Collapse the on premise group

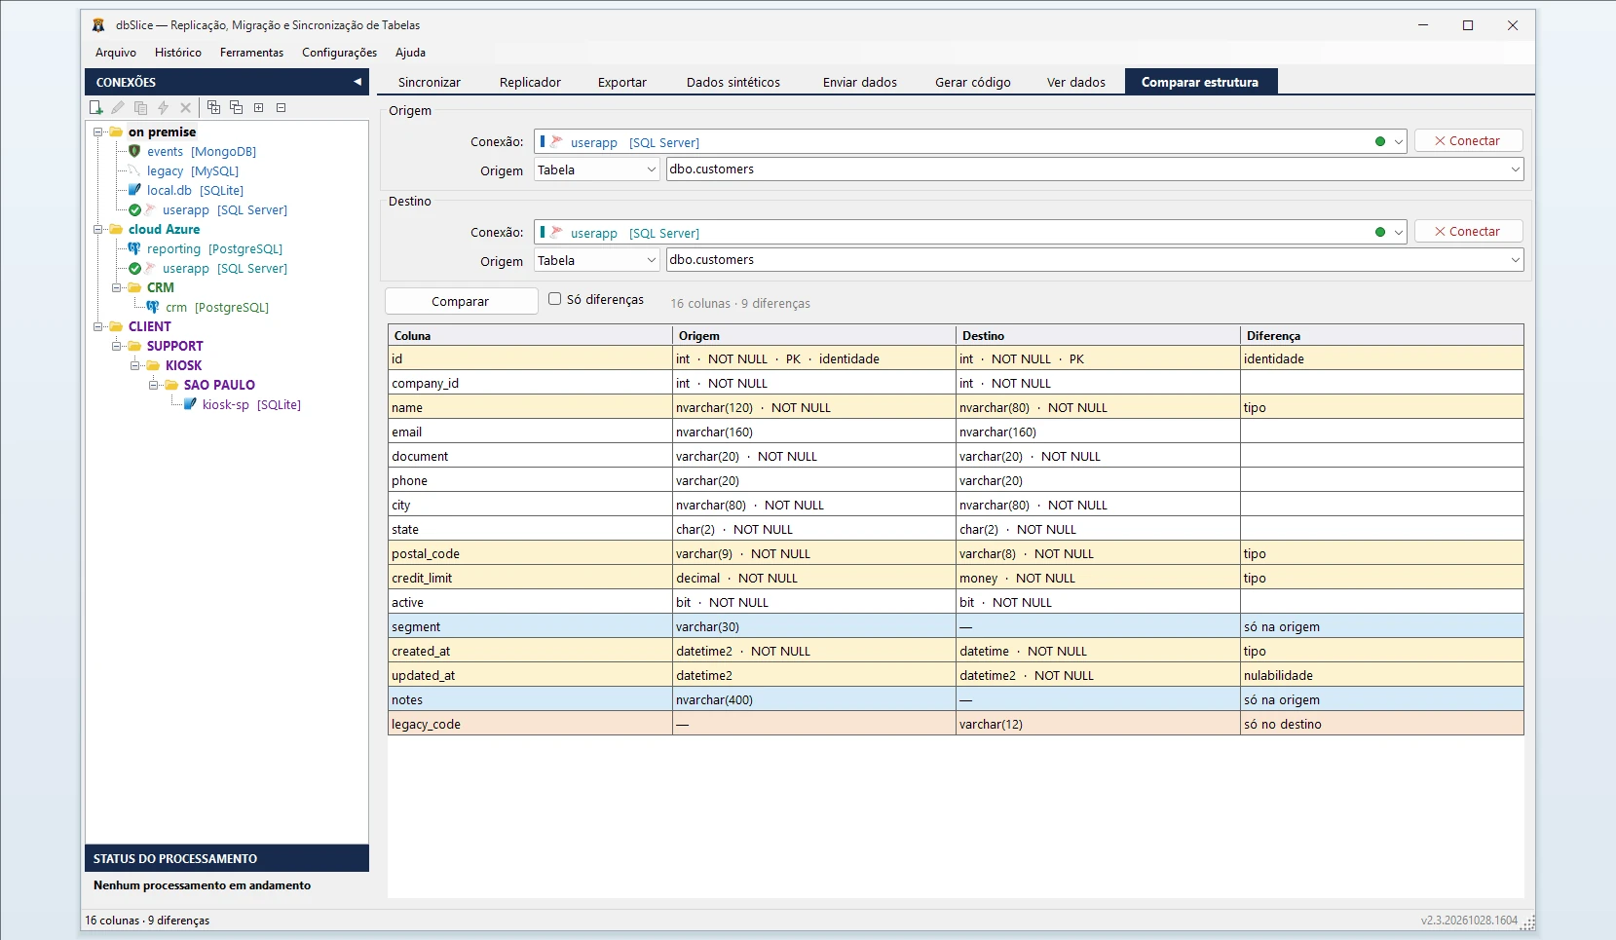(98, 132)
